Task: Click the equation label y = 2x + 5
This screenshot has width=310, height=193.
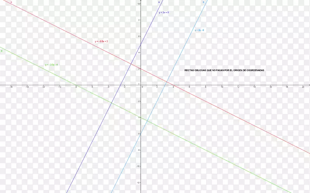Action: [164, 13]
